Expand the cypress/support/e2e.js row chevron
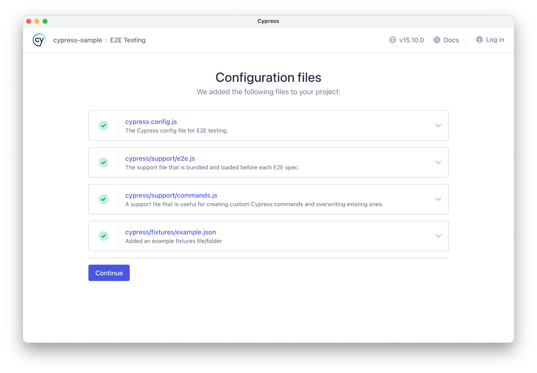The height and width of the screenshot is (373, 537). (438, 162)
